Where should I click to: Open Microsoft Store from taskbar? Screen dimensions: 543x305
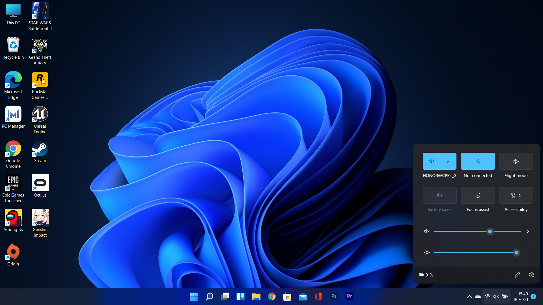[287, 297]
